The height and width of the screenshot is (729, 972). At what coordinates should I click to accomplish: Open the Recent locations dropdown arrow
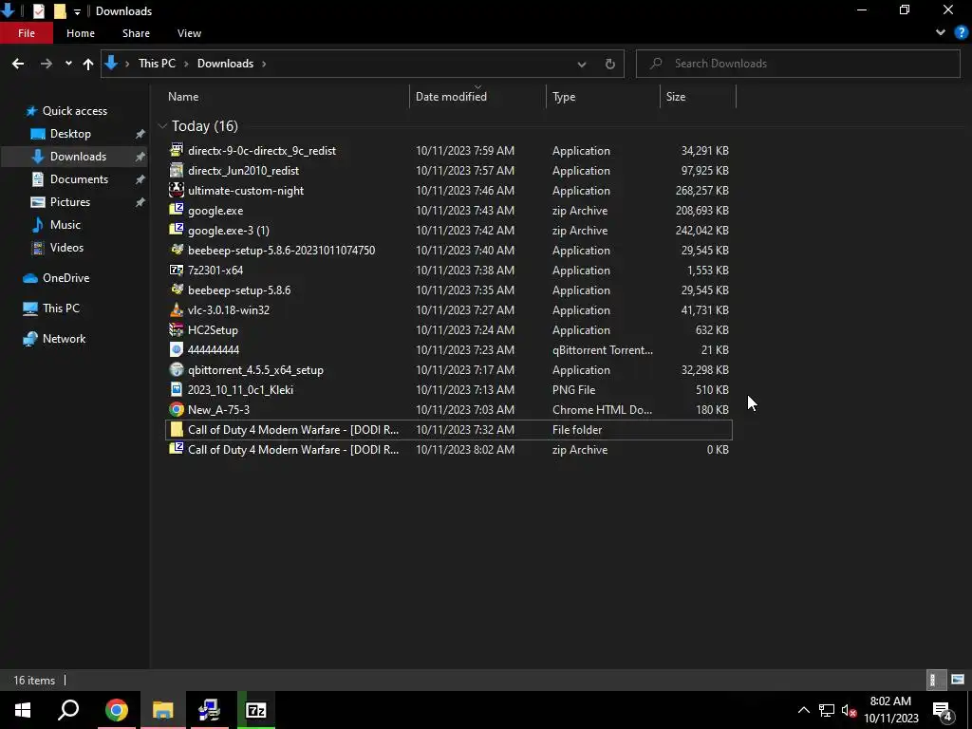click(68, 64)
